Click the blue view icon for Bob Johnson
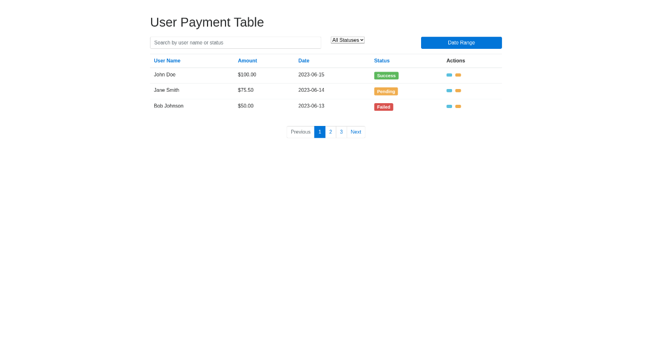Image resolution: width=652 pixels, height=342 pixels. (449, 106)
